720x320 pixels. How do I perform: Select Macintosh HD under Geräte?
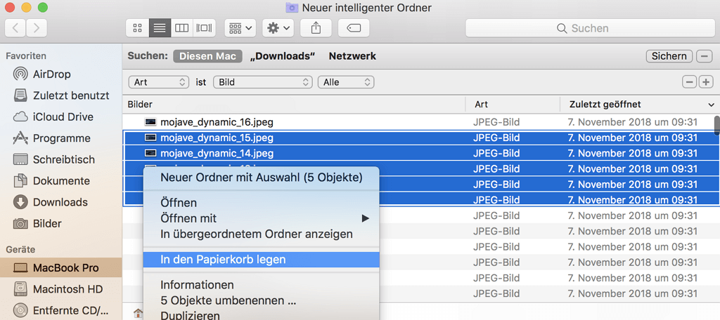coord(58,289)
